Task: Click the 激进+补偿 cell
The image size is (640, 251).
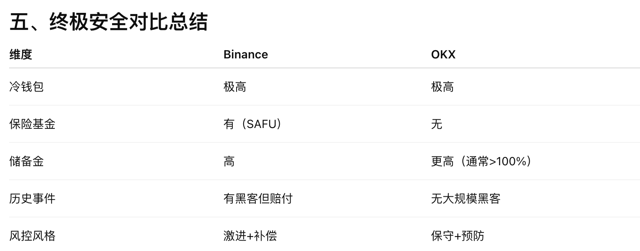Action: (250, 236)
